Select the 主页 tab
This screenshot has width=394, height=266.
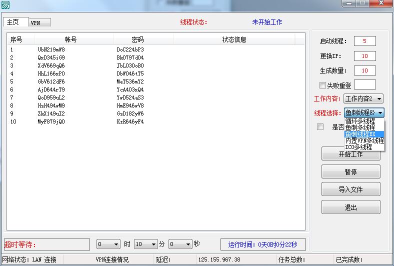coord(13,22)
